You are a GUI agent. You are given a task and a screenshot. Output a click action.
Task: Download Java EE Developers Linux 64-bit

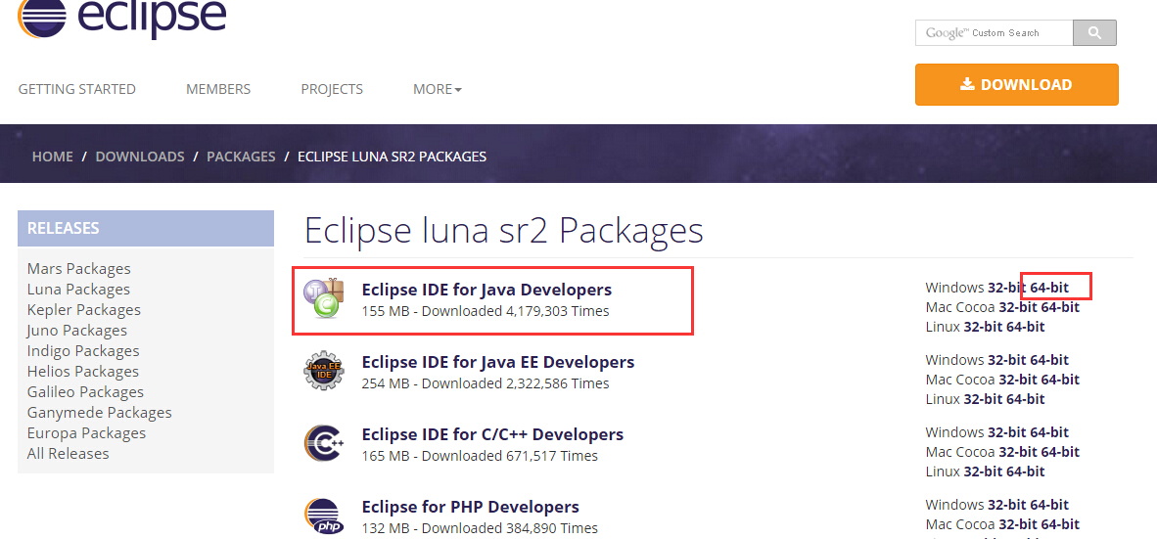(x=1026, y=399)
